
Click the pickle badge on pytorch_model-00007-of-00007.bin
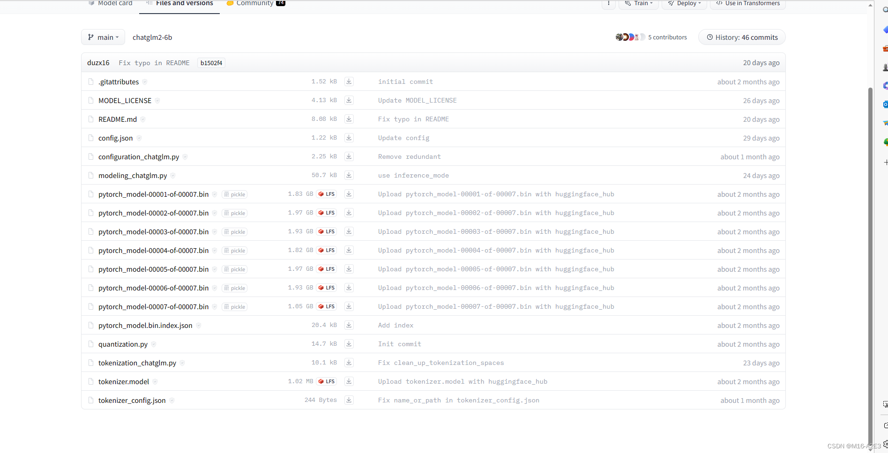click(234, 306)
